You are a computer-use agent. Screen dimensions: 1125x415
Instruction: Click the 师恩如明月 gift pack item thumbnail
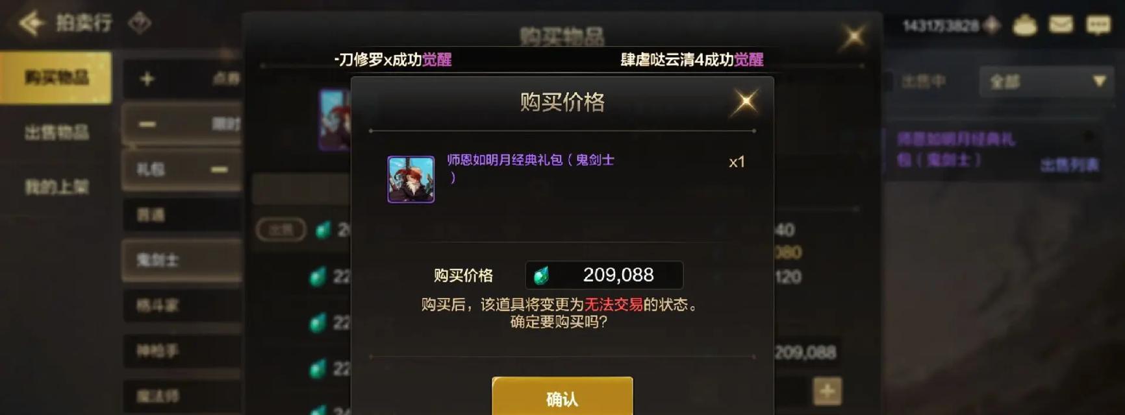coord(411,179)
